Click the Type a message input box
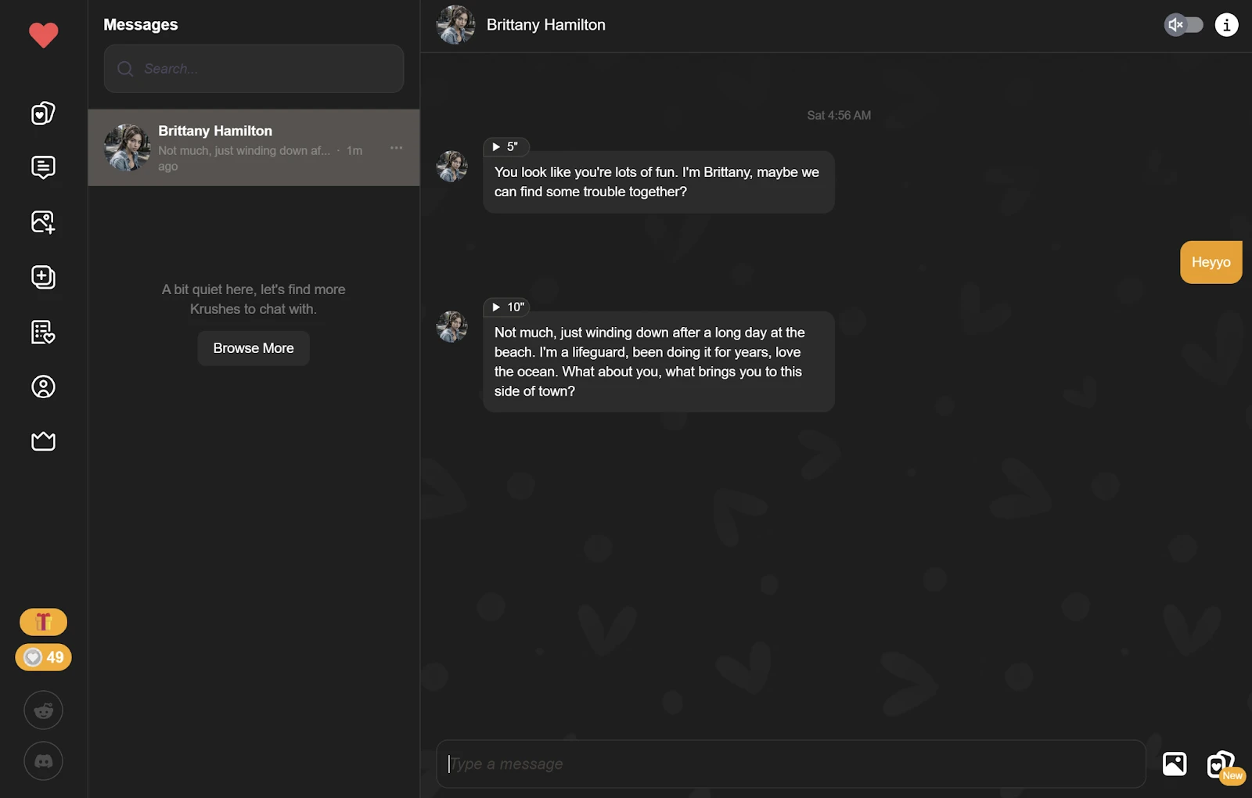Image resolution: width=1252 pixels, height=798 pixels. coord(791,764)
